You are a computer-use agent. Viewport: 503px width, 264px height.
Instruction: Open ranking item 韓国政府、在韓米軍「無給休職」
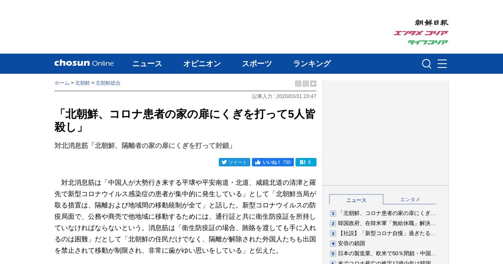tap(387, 223)
